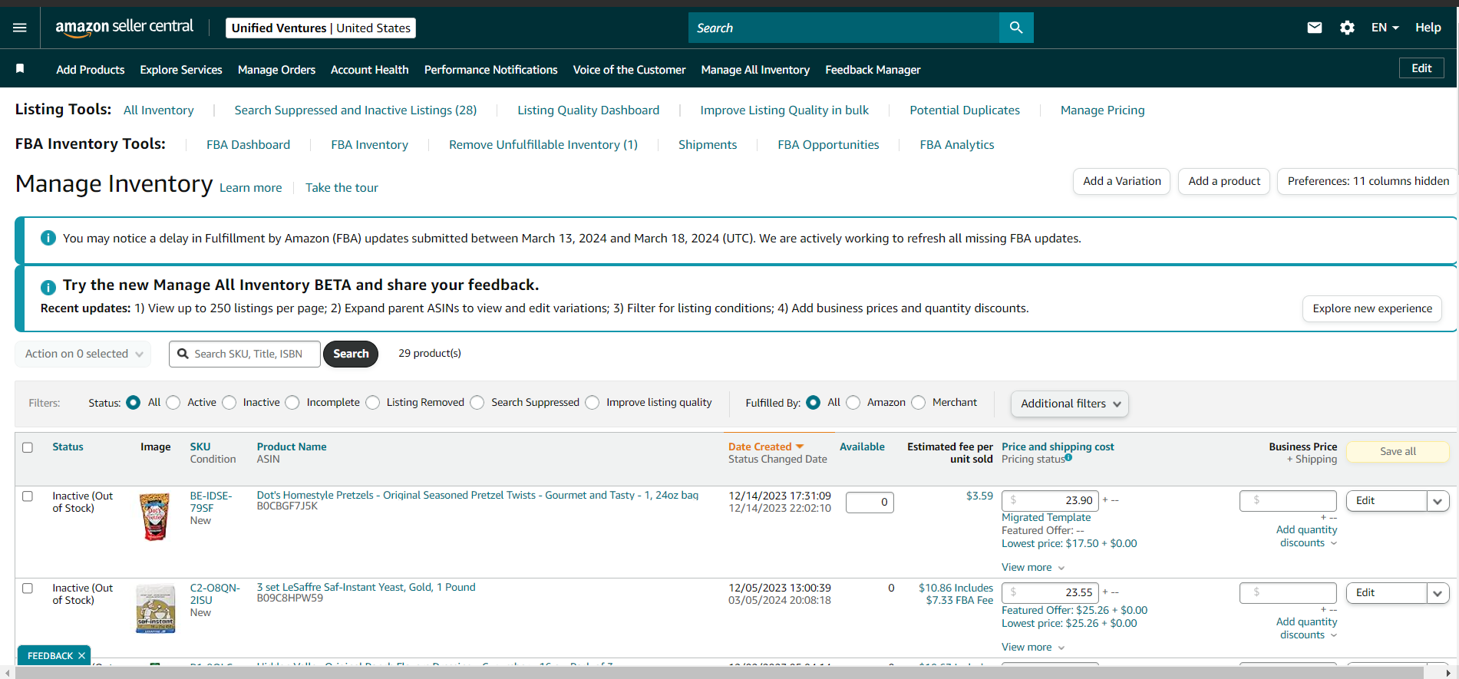
Task: Open the FBA Dashboard link
Action: click(248, 145)
